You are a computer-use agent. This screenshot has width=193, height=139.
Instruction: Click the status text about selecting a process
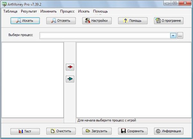click(107, 120)
